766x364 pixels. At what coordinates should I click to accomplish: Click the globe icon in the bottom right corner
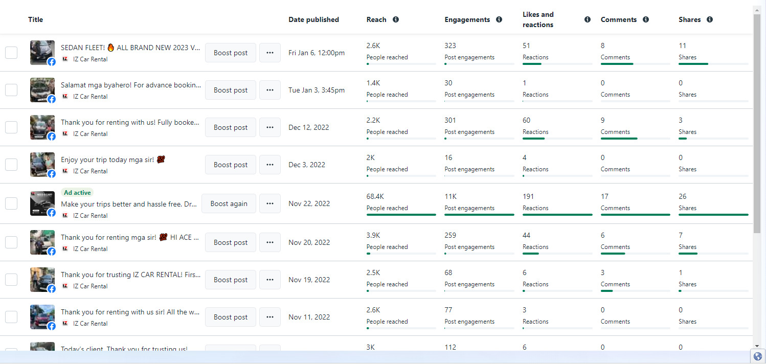[758, 356]
